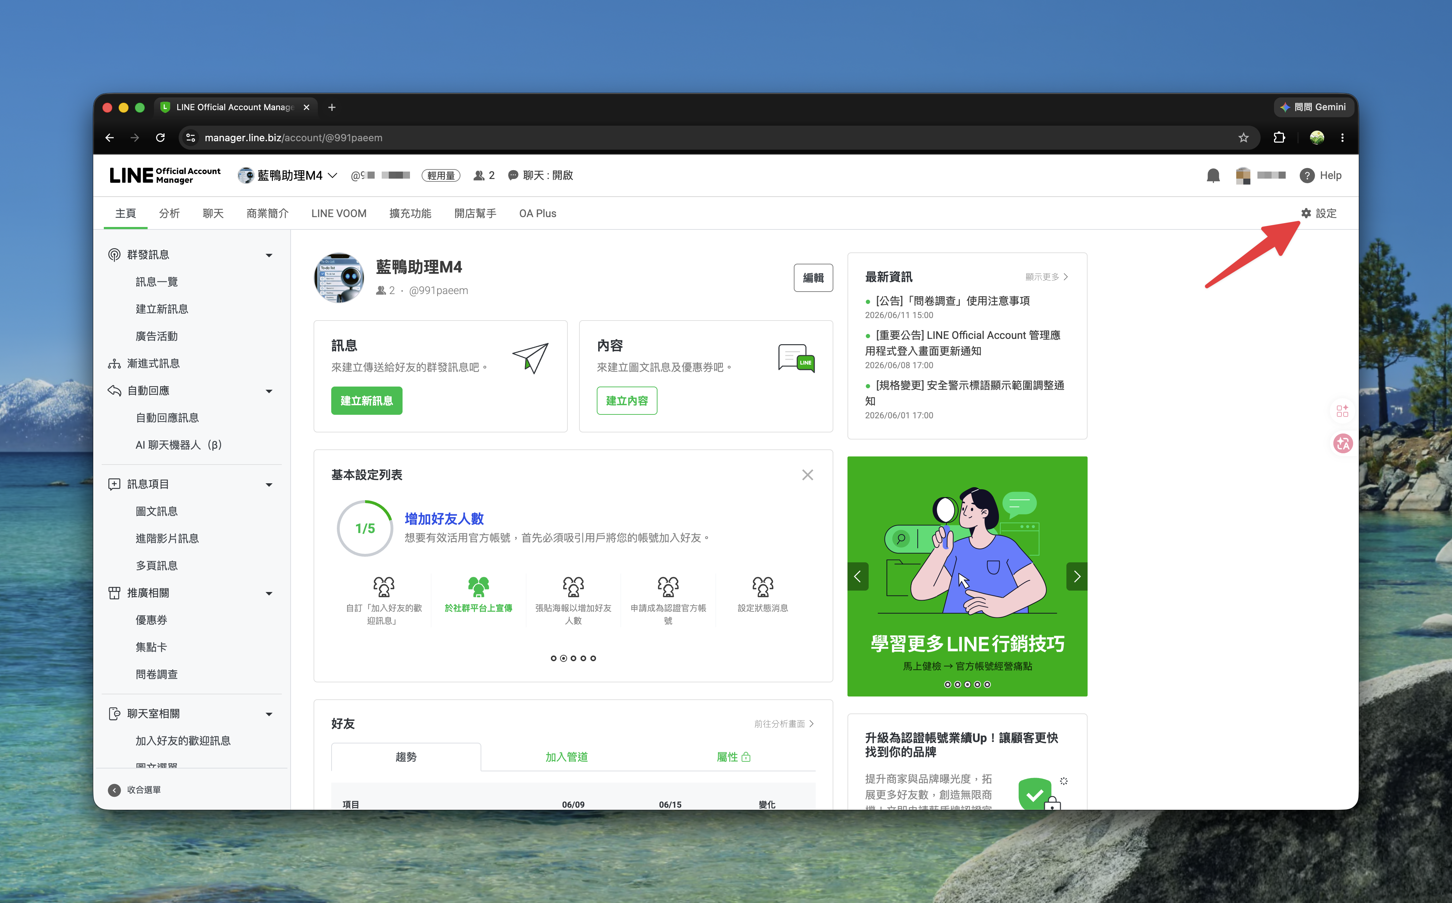Screen dimensions: 1452x903
Task: Collapse the 聊天室相關 sidebar section
Action: pyautogui.click(x=269, y=714)
